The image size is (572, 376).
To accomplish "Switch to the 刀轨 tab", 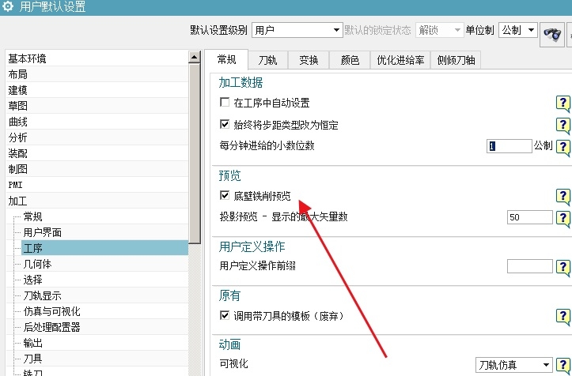I will 267,60.
